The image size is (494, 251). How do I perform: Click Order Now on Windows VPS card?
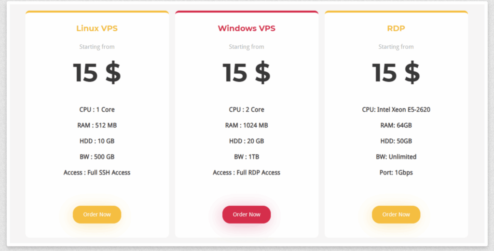tap(247, 214)
